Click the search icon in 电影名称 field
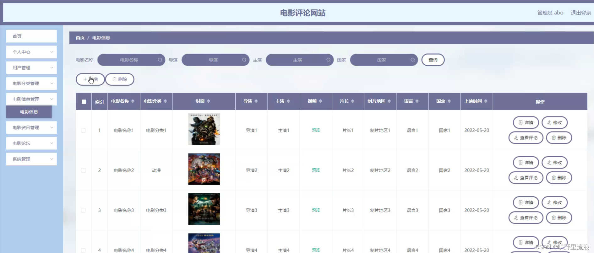594x253 pixels. point(160,60)
